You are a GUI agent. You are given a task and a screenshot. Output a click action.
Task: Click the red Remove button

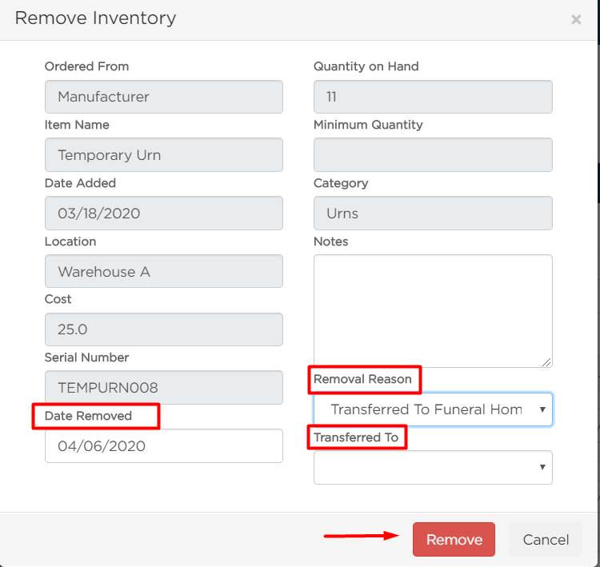click(454, 539)
